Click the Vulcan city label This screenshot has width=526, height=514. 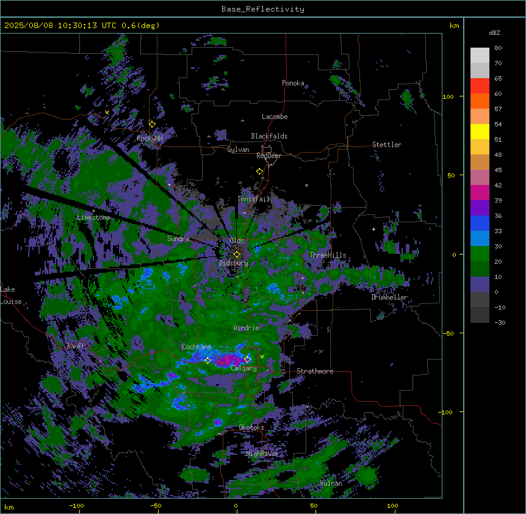[x=331, y=483]
